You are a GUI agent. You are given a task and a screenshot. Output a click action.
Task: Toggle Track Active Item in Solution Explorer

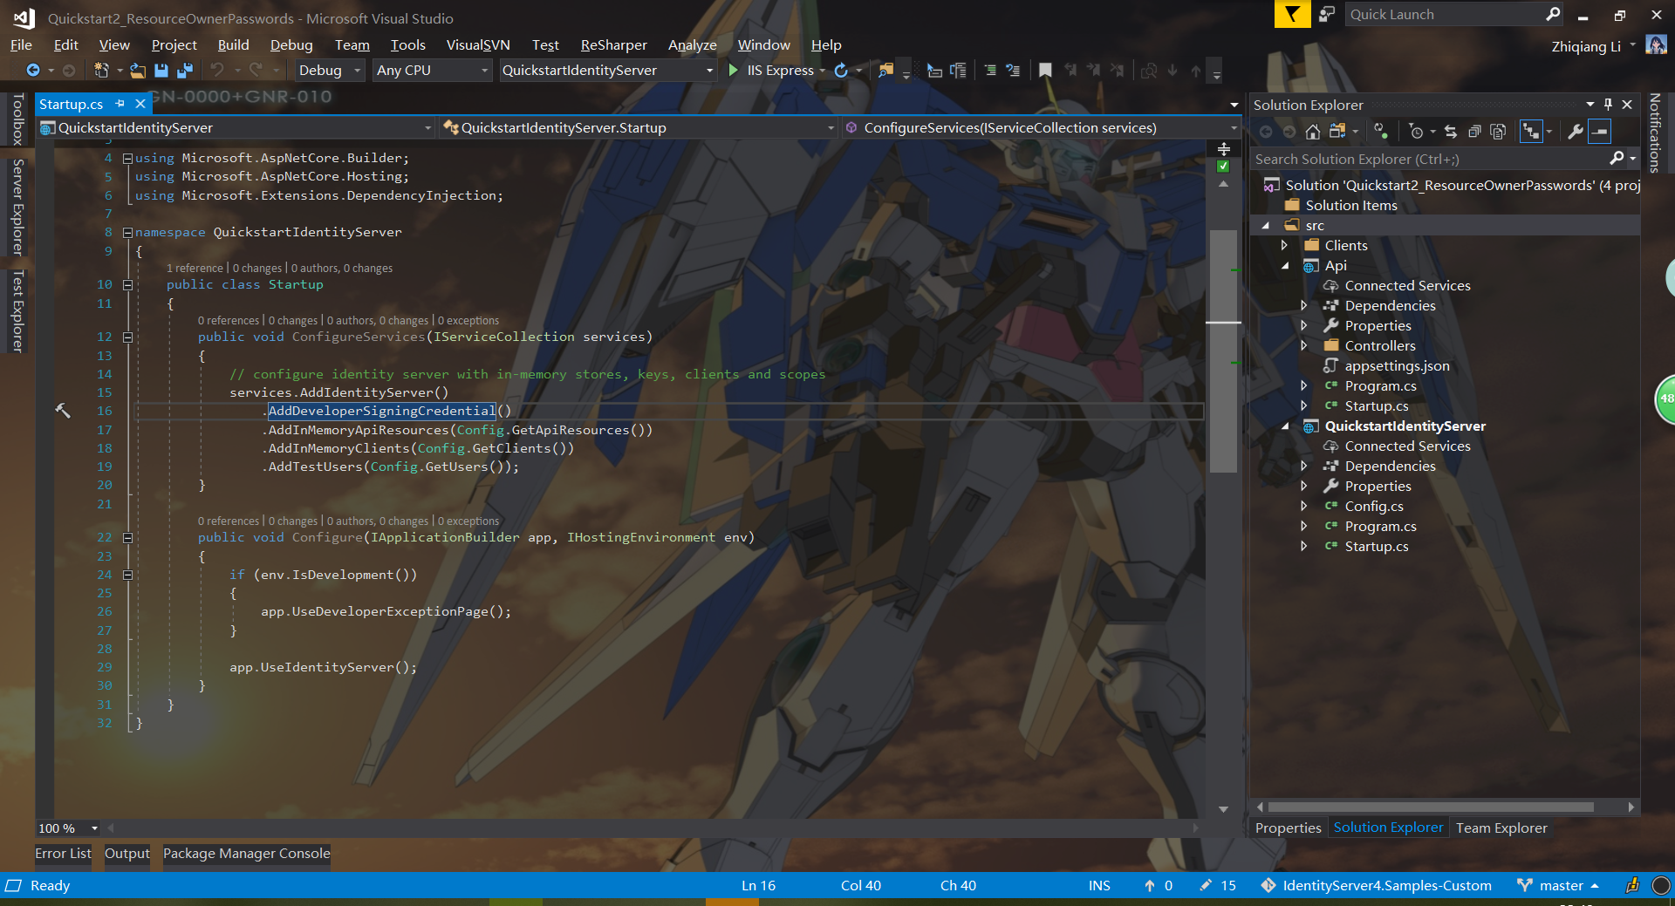point(1531,132)
